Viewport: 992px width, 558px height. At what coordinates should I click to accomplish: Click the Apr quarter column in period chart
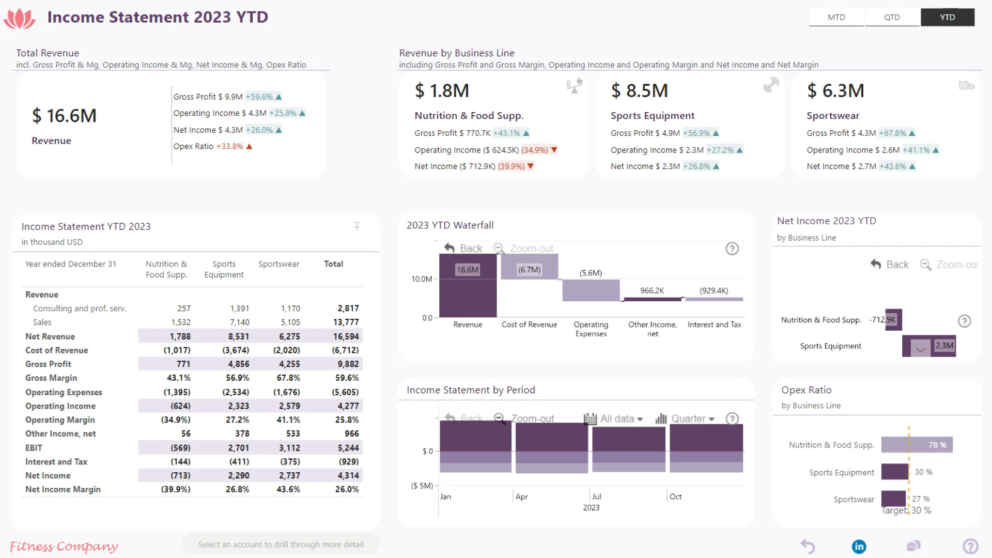[552, 447]
